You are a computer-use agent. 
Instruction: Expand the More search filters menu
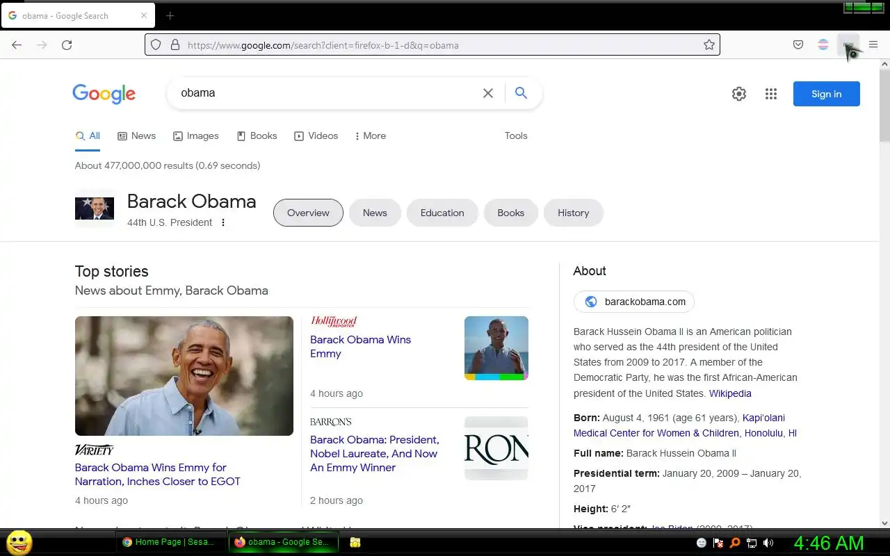(371, 136)
